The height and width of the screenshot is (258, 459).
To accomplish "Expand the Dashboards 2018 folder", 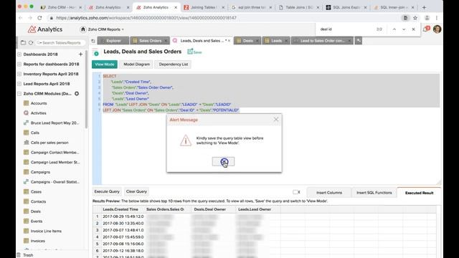I will pyautogui.click(x=19, y=54).
